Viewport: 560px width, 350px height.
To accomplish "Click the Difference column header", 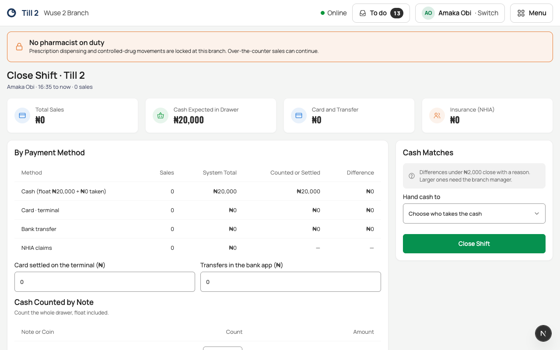I will point(360,172).
